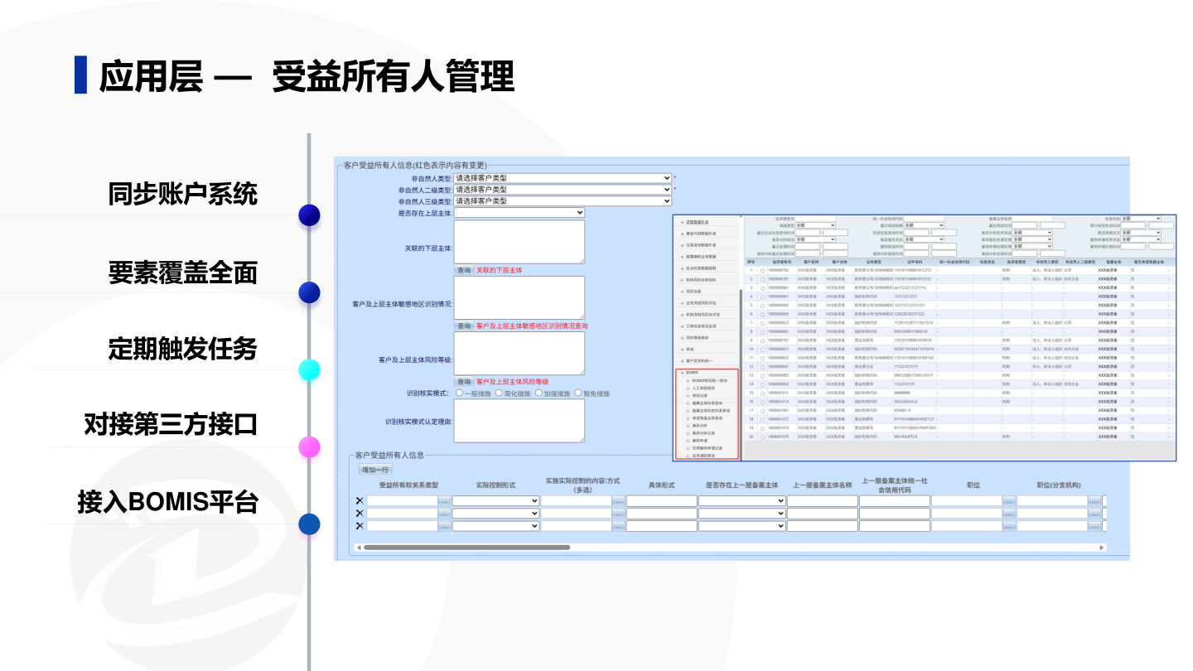Screen dimensions: 1193x671
Task: Open first-row 职位 picker button
Action: tap(1008, 501)
